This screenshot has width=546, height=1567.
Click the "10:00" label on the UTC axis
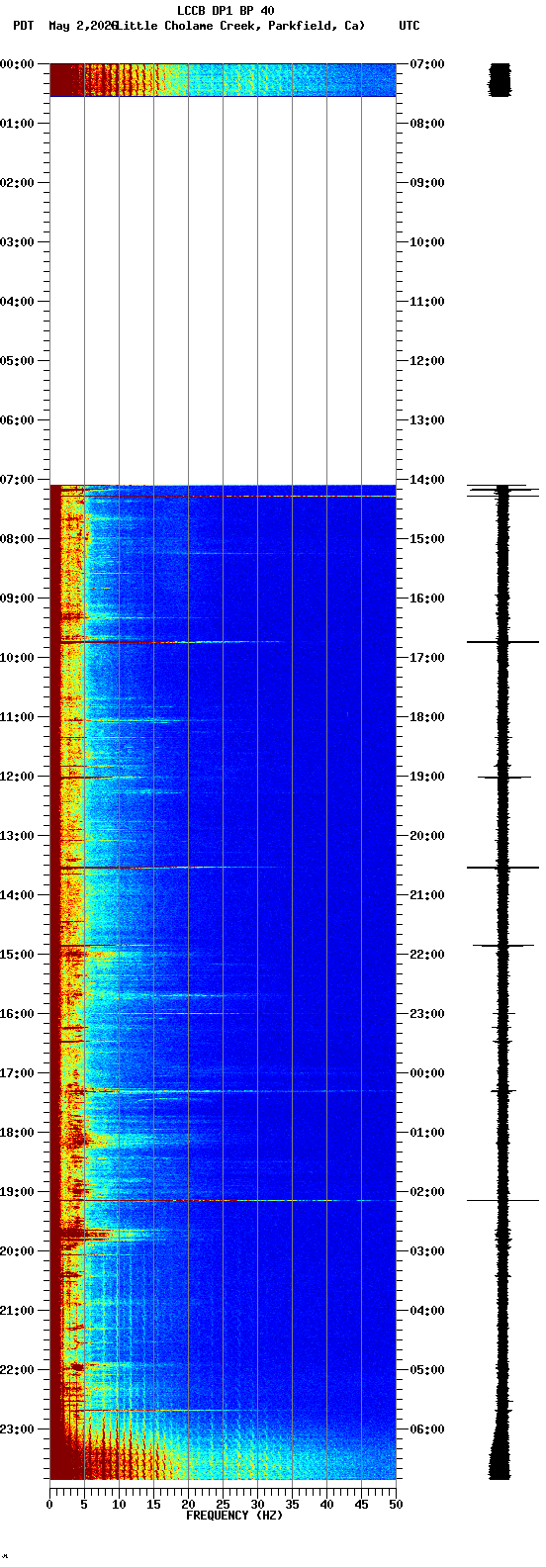point(426,242)
